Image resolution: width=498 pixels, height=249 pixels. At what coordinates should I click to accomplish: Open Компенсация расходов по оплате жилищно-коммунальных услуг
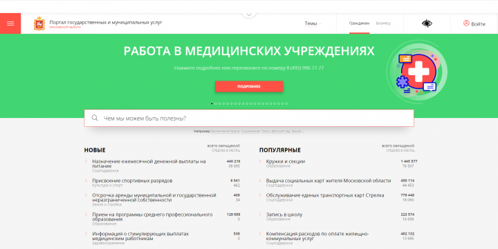point(317,236)
